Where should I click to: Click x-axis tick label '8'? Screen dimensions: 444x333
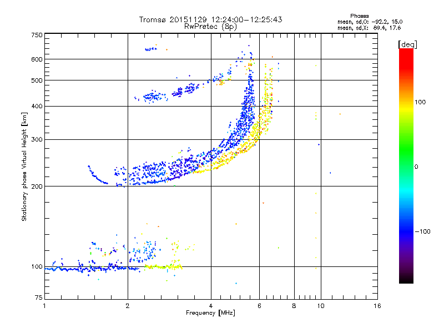(x=294, y=306)
